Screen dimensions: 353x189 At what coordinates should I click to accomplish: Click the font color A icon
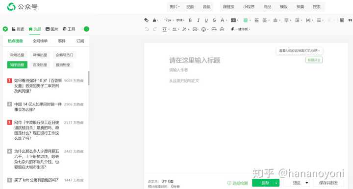[223, 20]
